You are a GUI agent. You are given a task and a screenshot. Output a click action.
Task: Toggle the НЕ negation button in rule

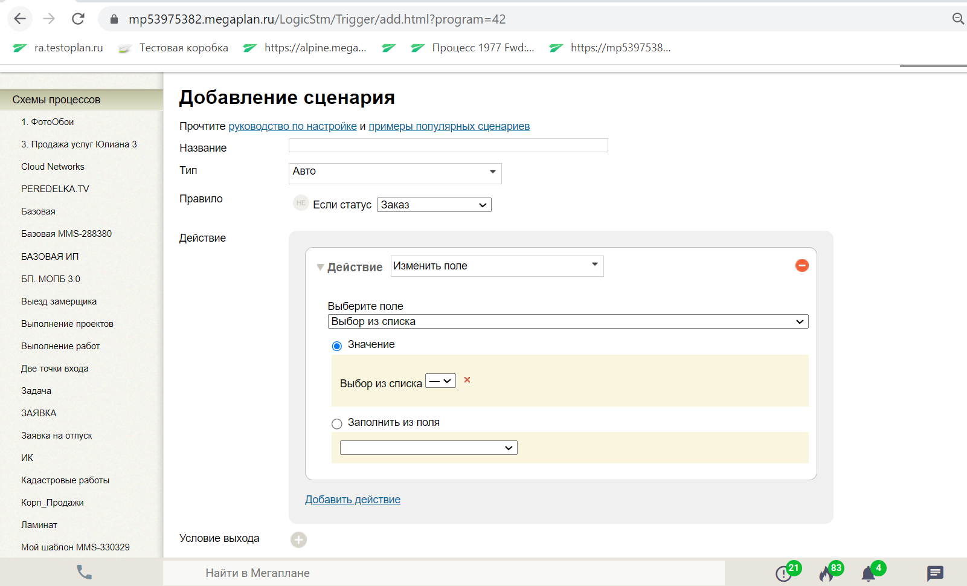tap(301, 203)
